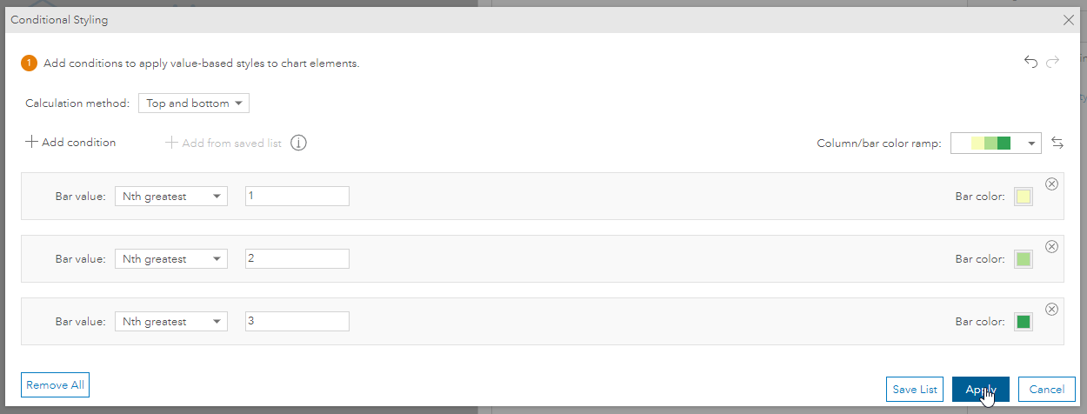Click the undo arrow icon
1087x414 pixels.
tap(1030, 62)
